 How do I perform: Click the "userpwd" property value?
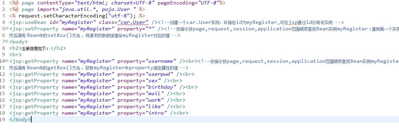click(x=159, y=74)
